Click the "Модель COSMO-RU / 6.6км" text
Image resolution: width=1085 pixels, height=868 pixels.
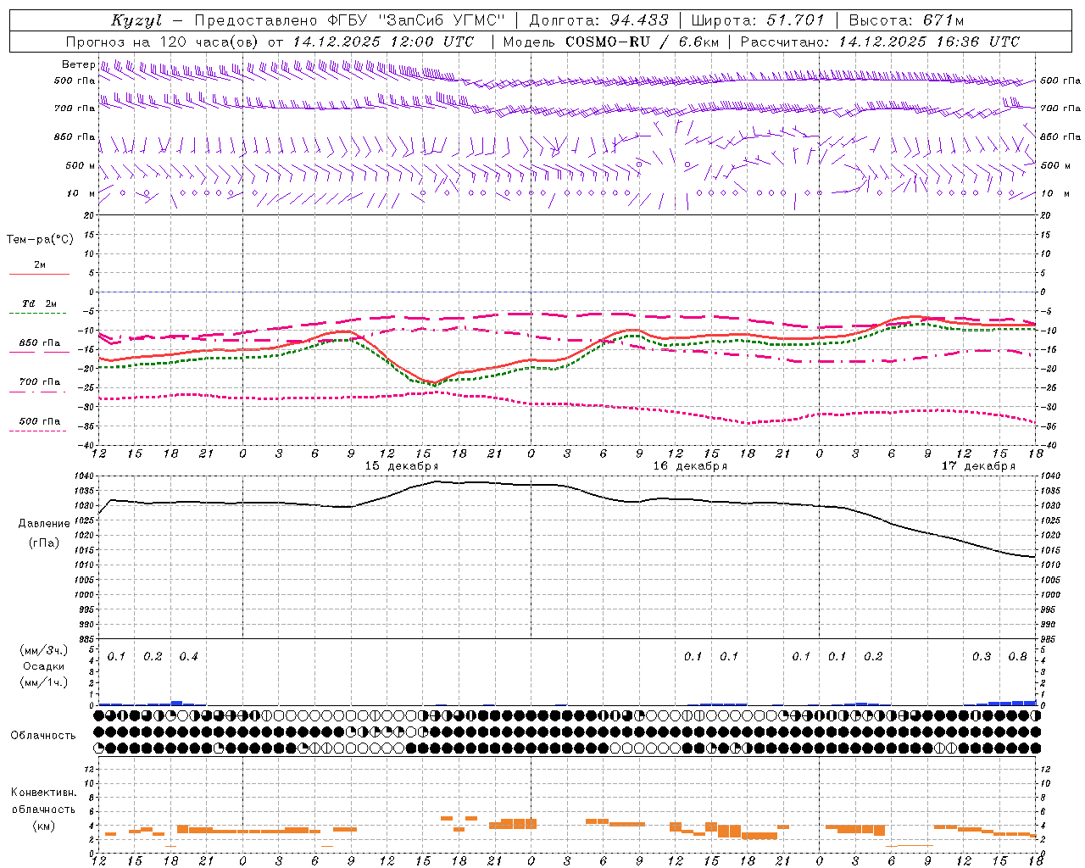[611, 42]
